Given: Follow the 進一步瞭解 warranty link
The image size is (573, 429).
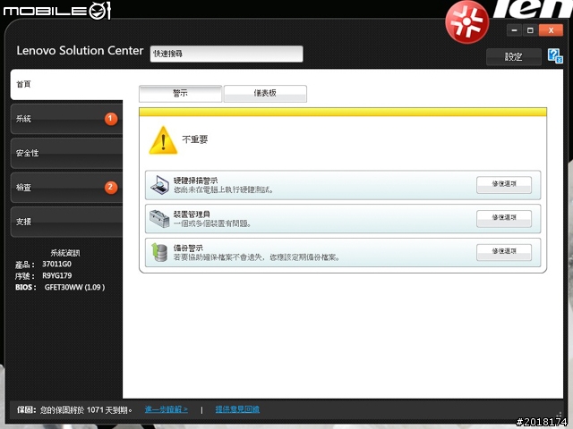Looking at the screenshot, I should click(167, 409).
